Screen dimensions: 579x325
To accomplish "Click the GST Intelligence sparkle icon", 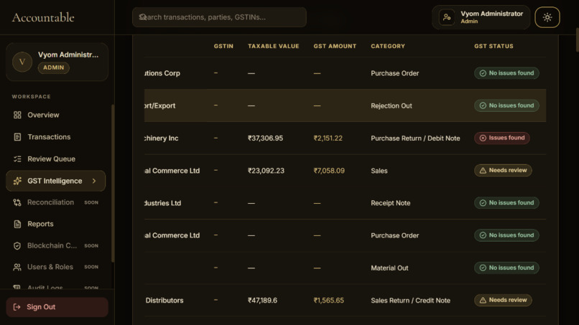I will tap(17, 181).
